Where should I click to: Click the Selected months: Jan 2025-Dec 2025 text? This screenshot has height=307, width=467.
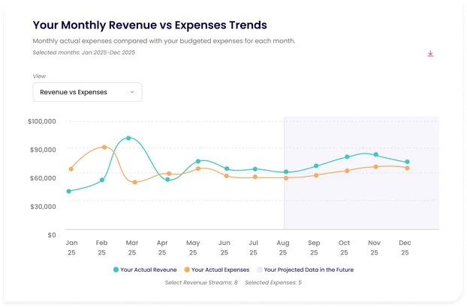click(x=84, y=52)
